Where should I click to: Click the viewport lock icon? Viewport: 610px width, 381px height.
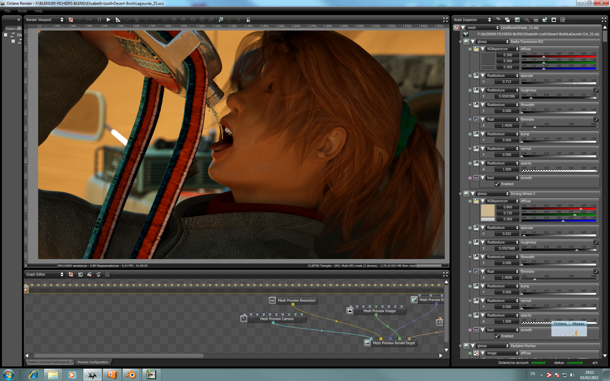coord(248,20)
